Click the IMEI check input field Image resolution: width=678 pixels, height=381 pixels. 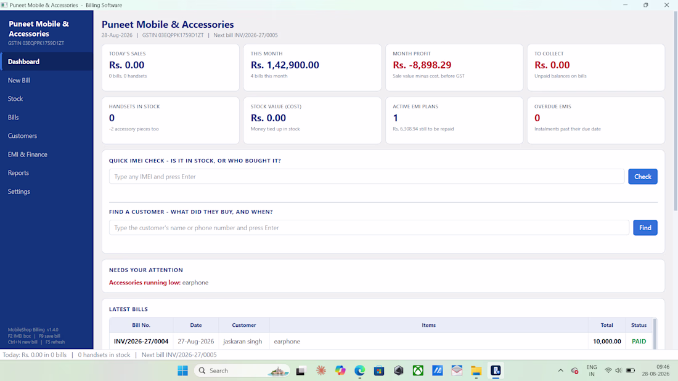coord(367,177)
